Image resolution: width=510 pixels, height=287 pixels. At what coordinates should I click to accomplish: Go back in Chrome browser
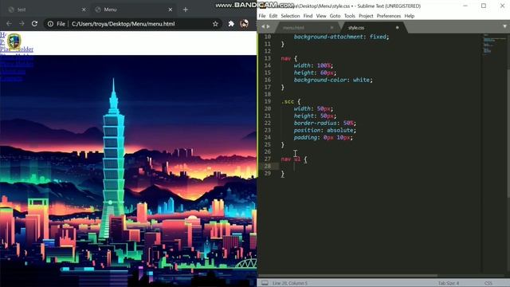(9, 24)
